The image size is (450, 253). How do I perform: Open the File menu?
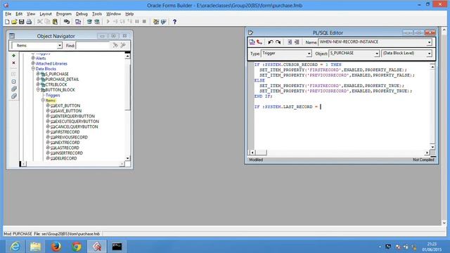pos(8,14)
